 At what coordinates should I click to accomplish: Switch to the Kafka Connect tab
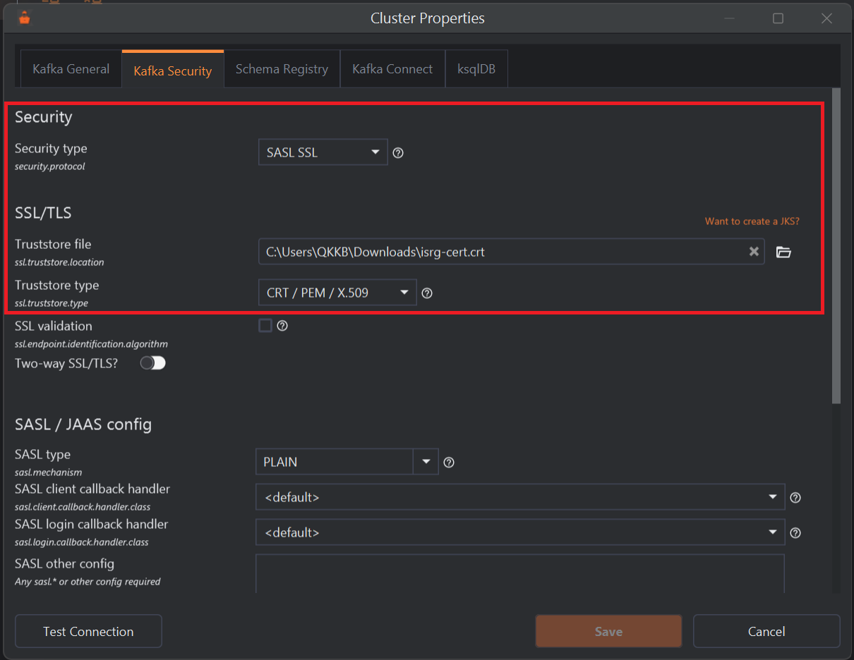[392, 69]
